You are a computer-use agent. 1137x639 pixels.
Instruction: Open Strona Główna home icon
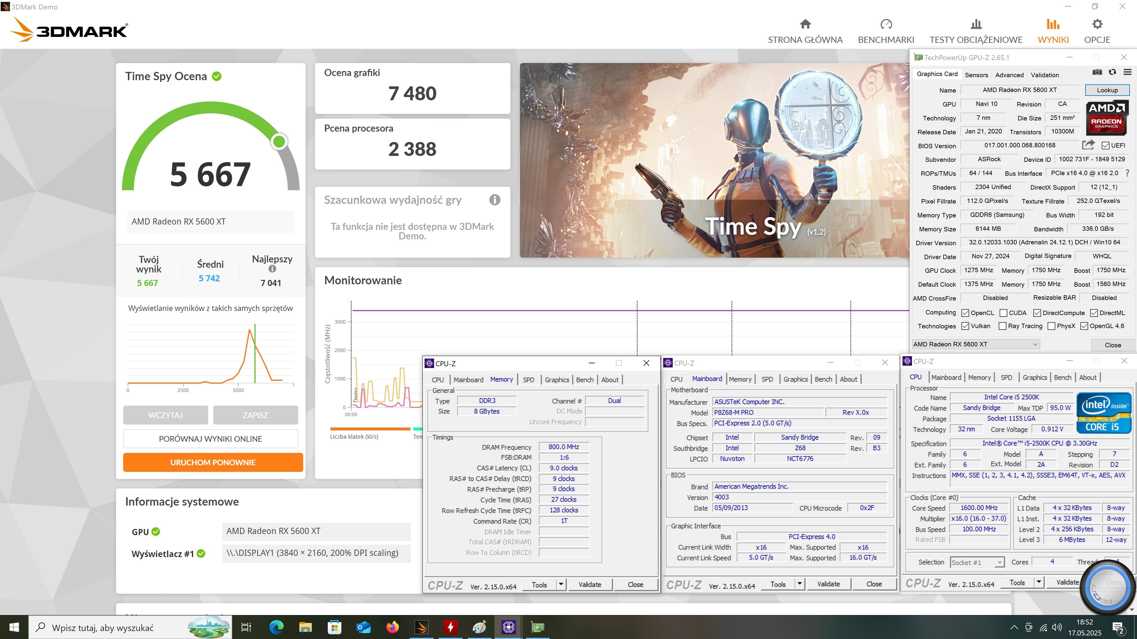(805, 24)
